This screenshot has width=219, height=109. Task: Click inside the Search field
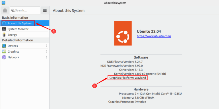[x=25, y=10]
